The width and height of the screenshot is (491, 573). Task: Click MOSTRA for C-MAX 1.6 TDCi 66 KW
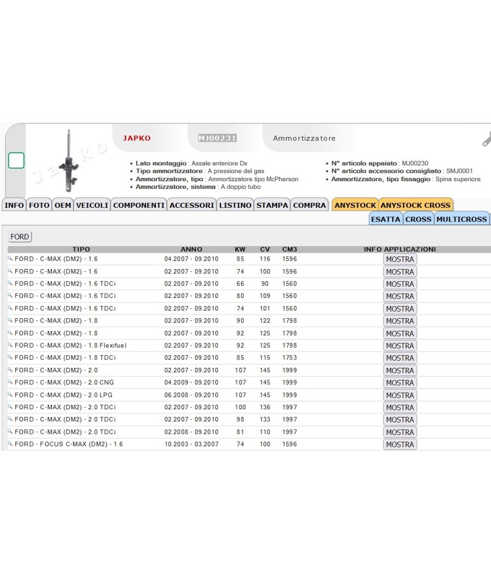[400, 284]
